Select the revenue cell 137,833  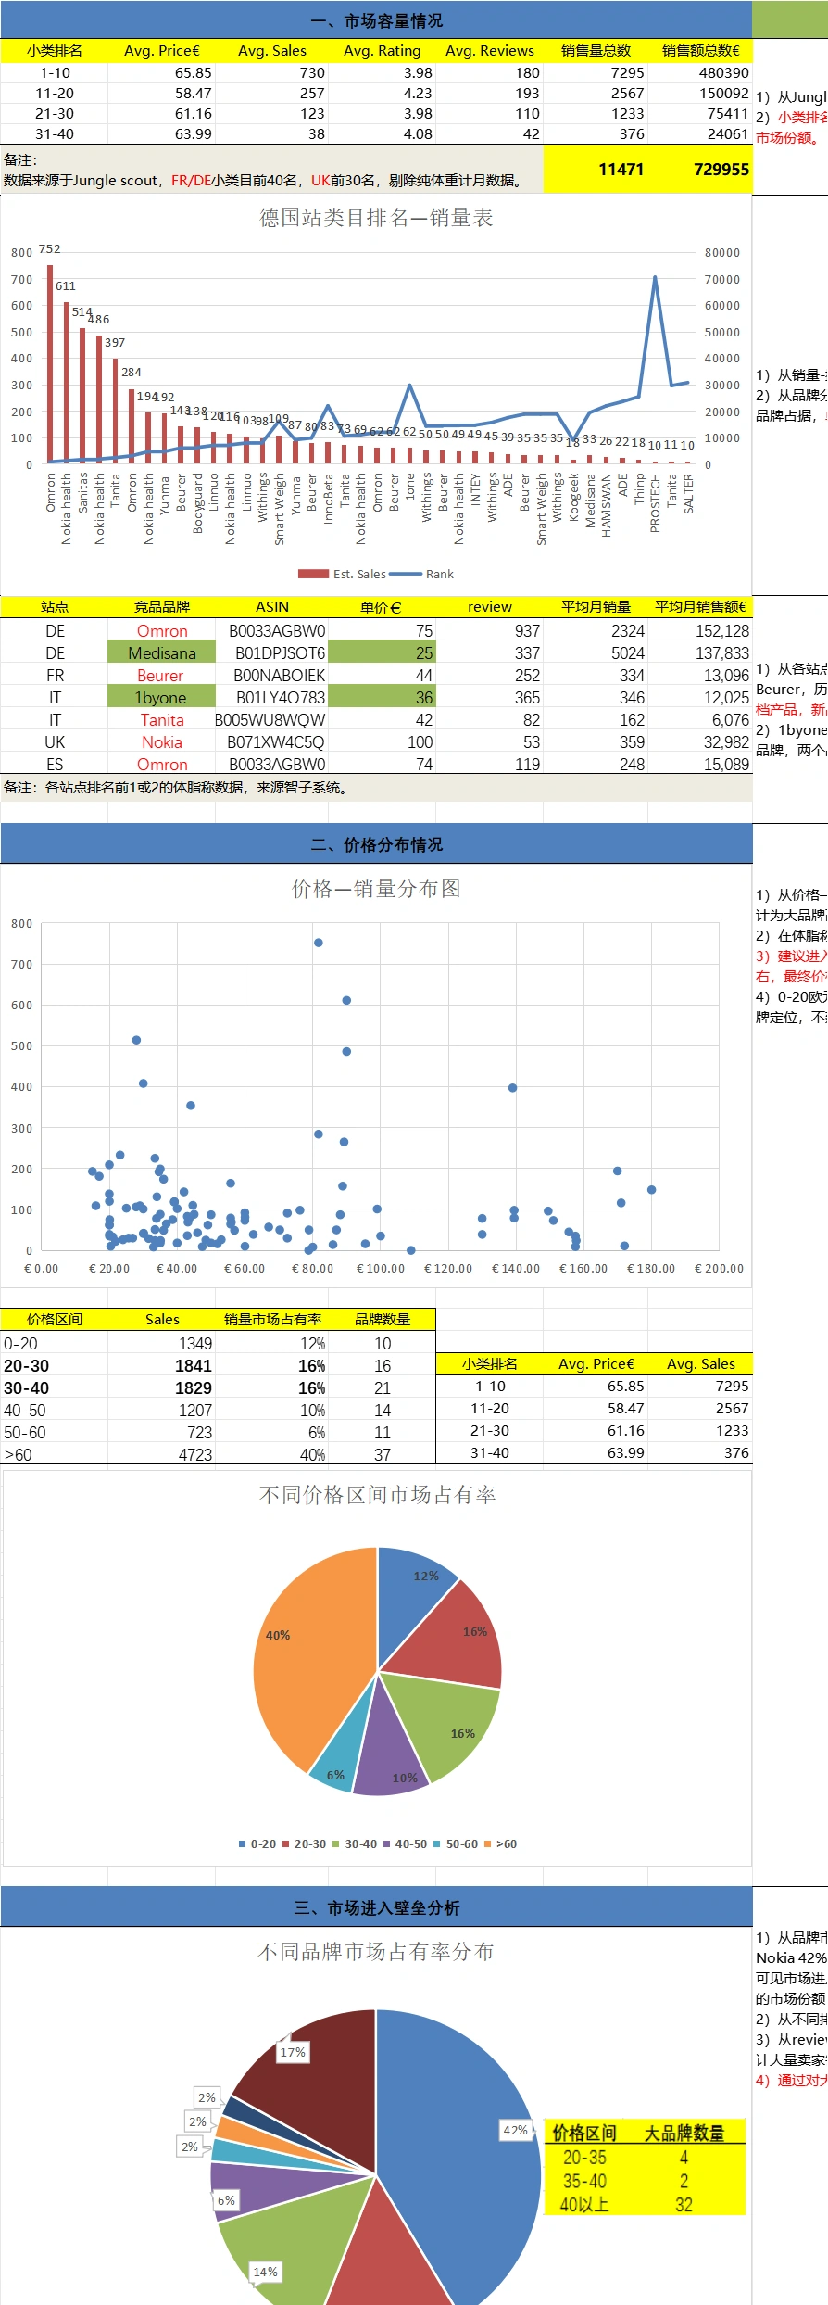point(700,652)
